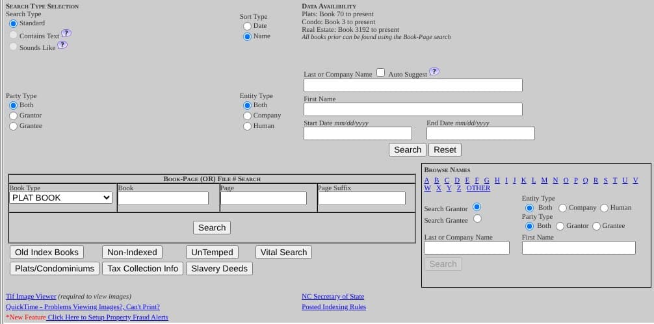Open help icon next to Sounds Like
This screenshot has width=654, height=324.
(62, 45)
